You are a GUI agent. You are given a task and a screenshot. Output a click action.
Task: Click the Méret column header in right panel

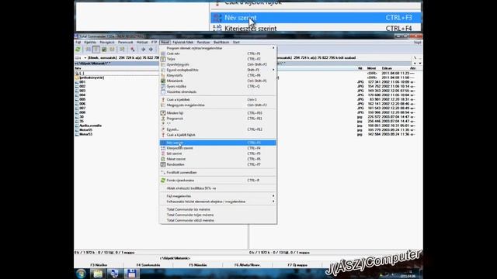pos(371,68)
